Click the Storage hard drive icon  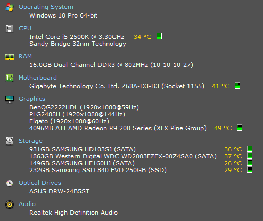click(x=10, y=141)
